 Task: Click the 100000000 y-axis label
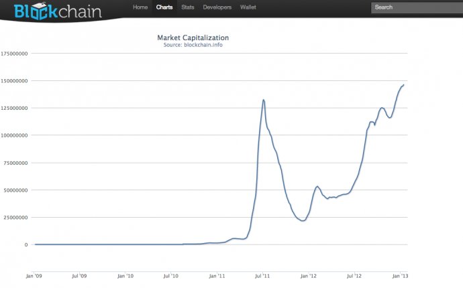14,135
